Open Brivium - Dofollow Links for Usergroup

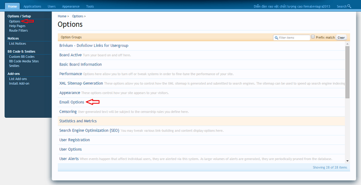point(94,45)
